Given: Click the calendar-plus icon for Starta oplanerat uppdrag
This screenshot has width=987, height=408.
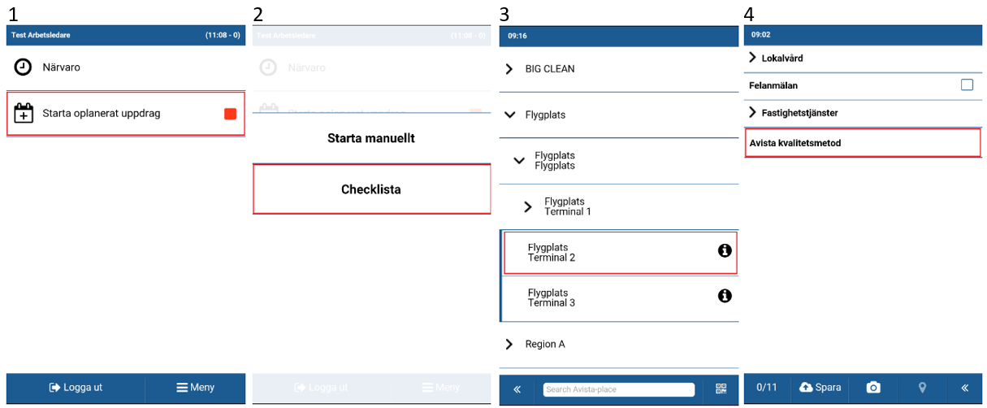Looking at the screenshot, I should click(x=24, y=113).
